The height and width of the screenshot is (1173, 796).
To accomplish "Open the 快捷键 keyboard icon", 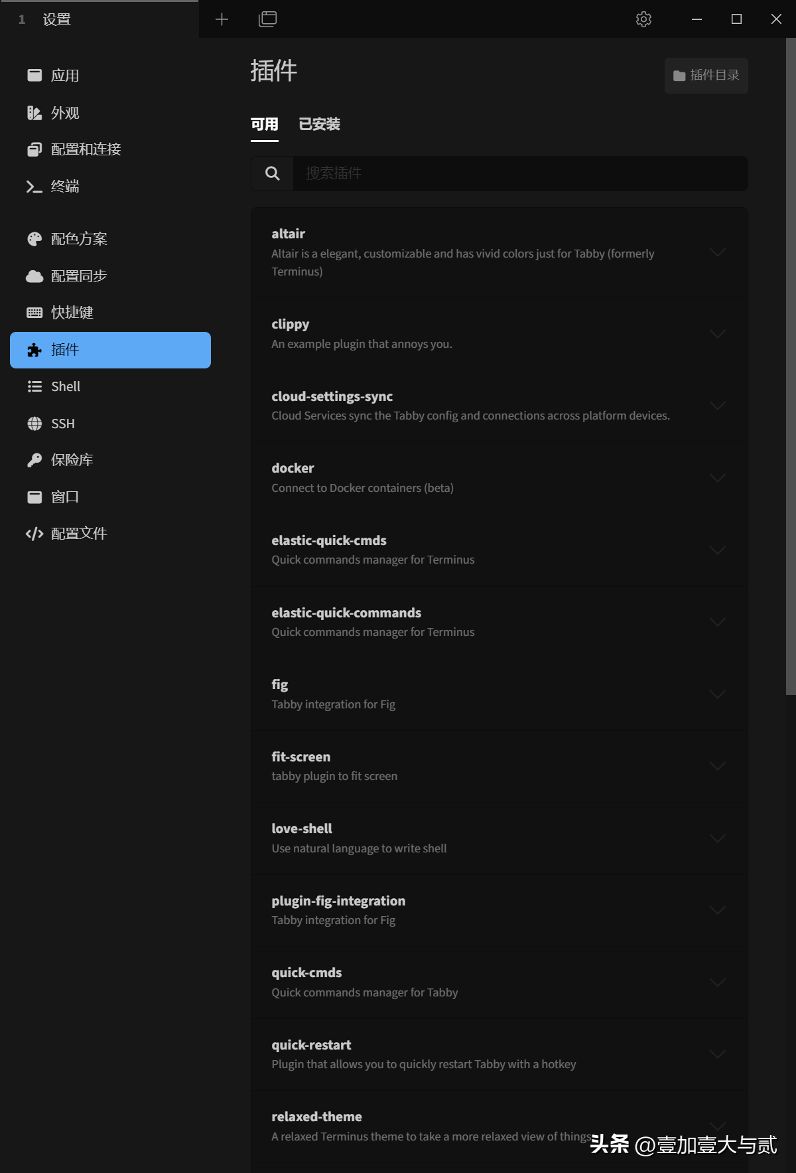I will pos(34,313).
